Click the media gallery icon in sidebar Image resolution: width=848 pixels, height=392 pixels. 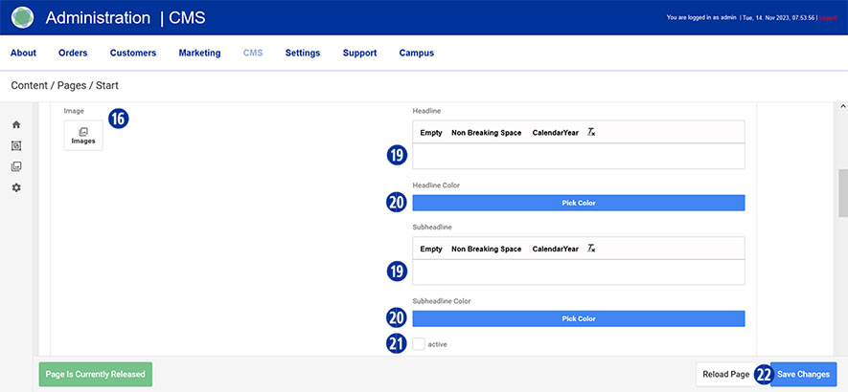pyautogui.click(x=16, y=166)
